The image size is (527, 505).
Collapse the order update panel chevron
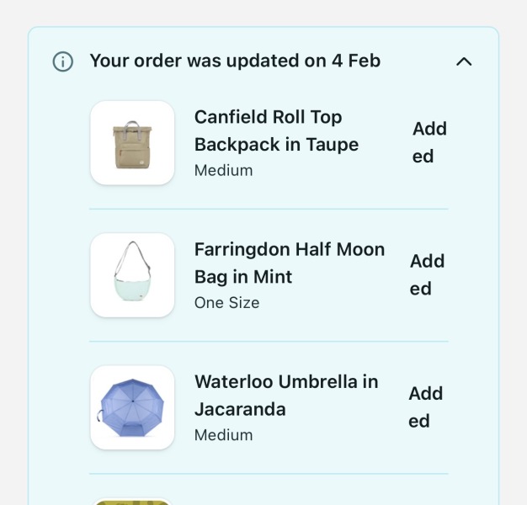click(464, 61)
